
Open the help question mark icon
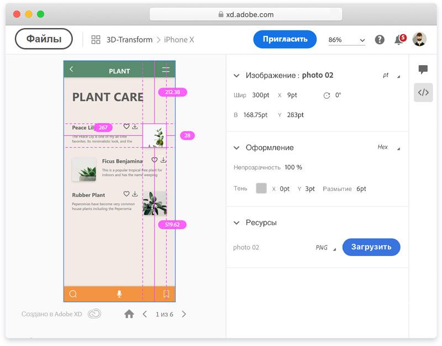(380, 40)
